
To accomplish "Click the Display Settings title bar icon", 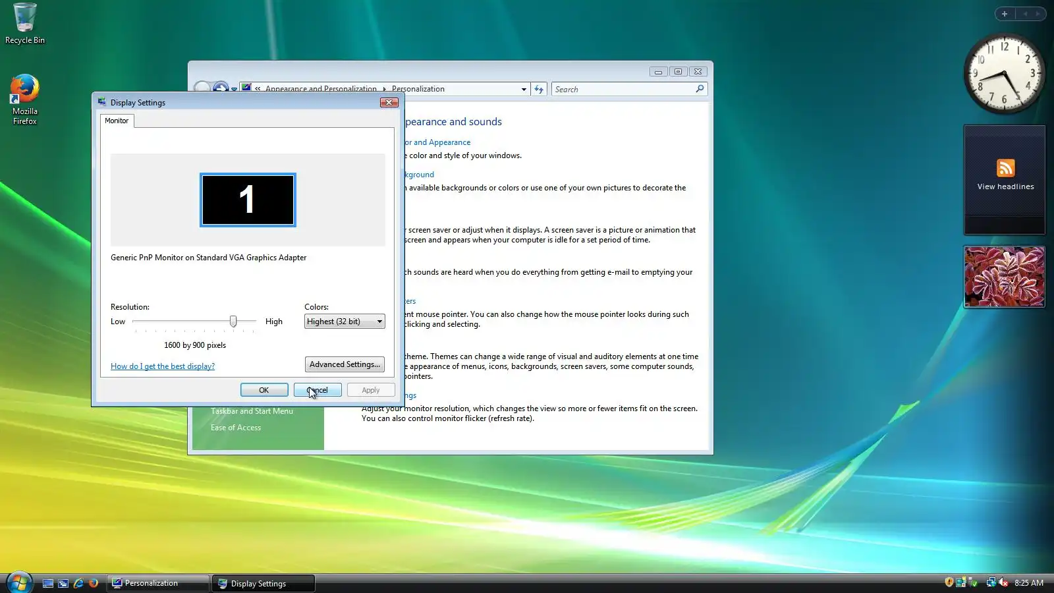I will click(102, 102).
